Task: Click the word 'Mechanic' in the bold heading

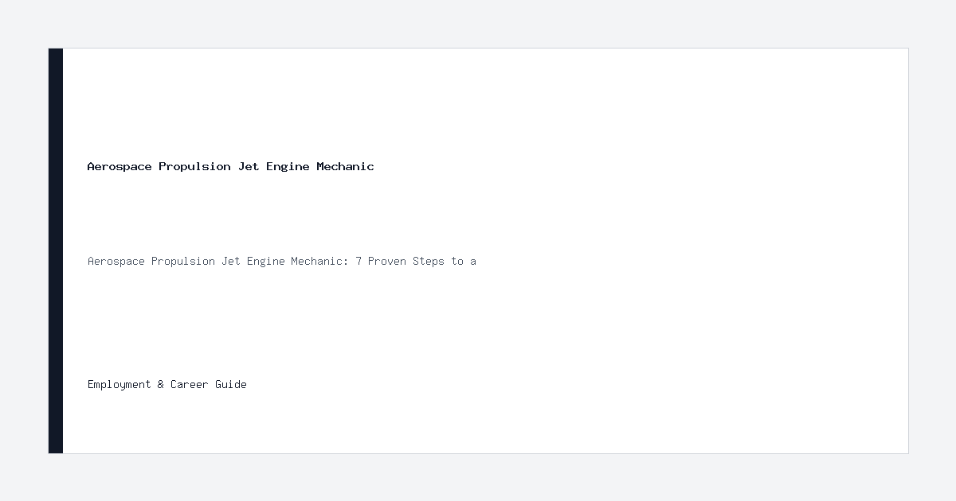Action: [345, 166]
